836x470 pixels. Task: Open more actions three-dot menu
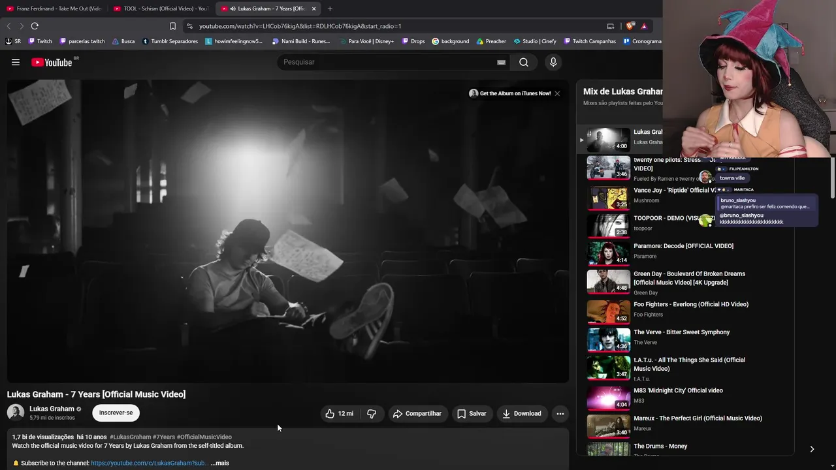[x=560, y=413]
